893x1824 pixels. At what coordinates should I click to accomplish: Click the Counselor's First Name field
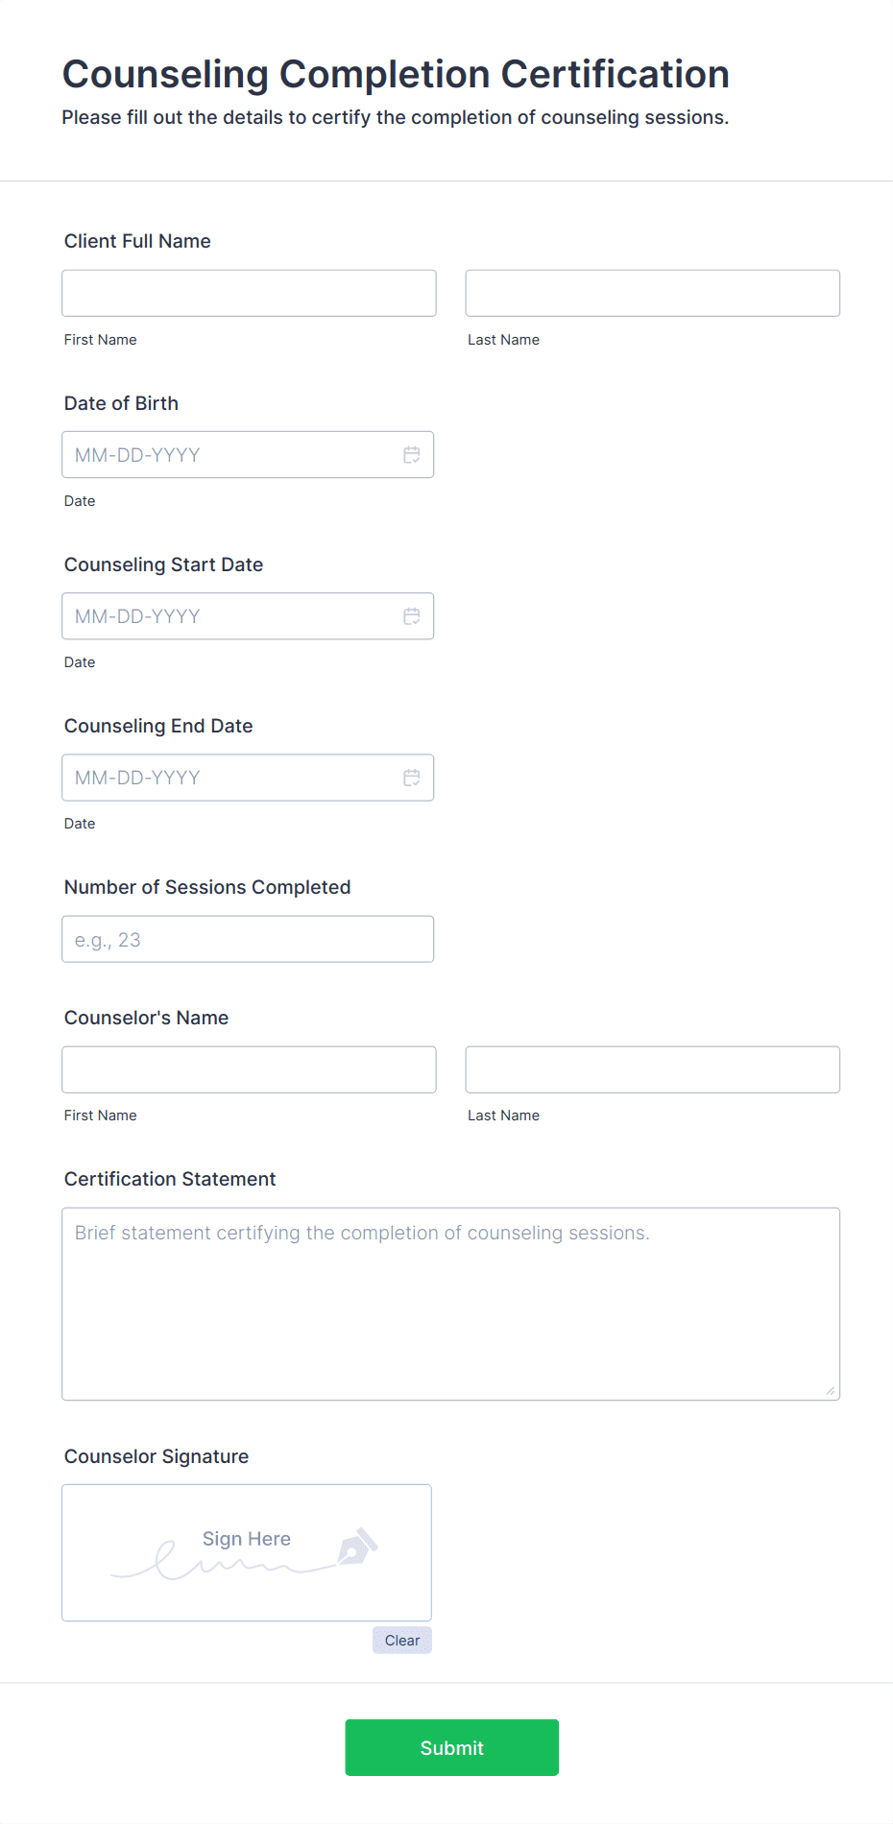pyautogui.click(x=249, y=1069)
